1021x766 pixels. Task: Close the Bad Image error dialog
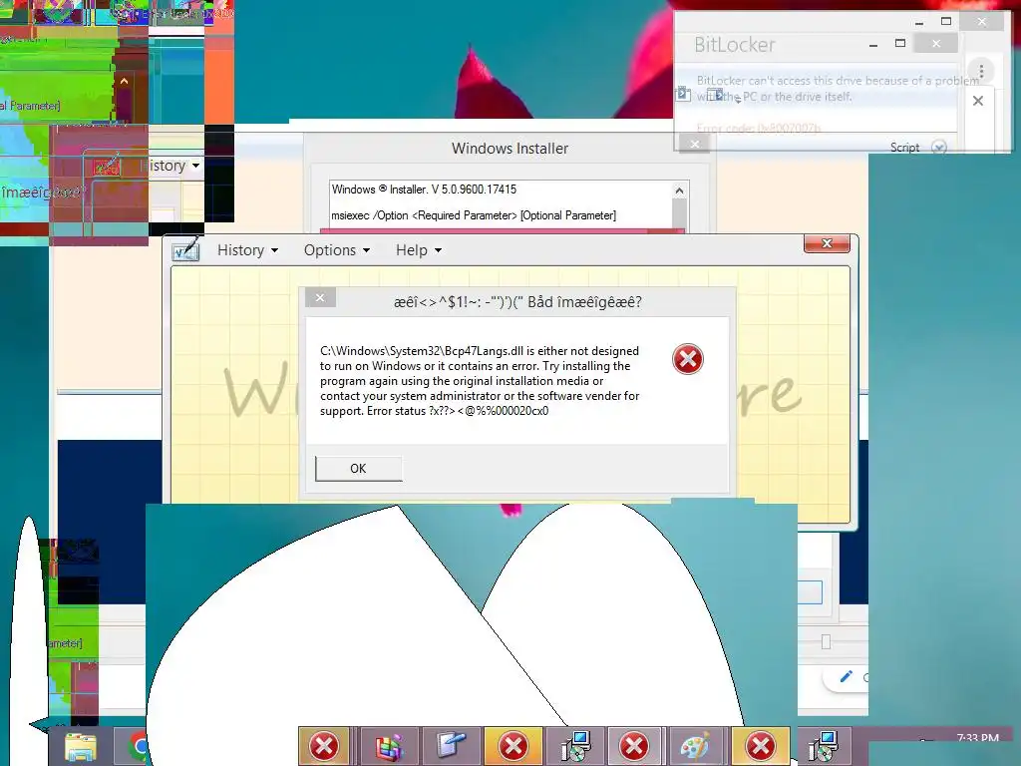(x=320, y=297)
